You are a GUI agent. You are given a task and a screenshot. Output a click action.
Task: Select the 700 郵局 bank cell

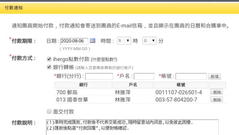tap(67, 92)
